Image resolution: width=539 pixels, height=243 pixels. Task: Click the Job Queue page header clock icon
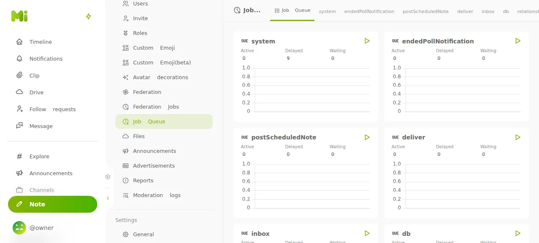237,10
